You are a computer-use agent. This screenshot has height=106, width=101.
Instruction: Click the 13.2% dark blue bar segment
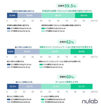[13, 86]
